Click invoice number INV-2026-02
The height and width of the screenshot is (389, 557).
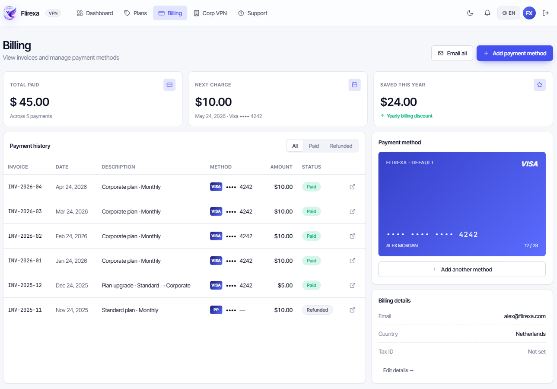point(25,236)
